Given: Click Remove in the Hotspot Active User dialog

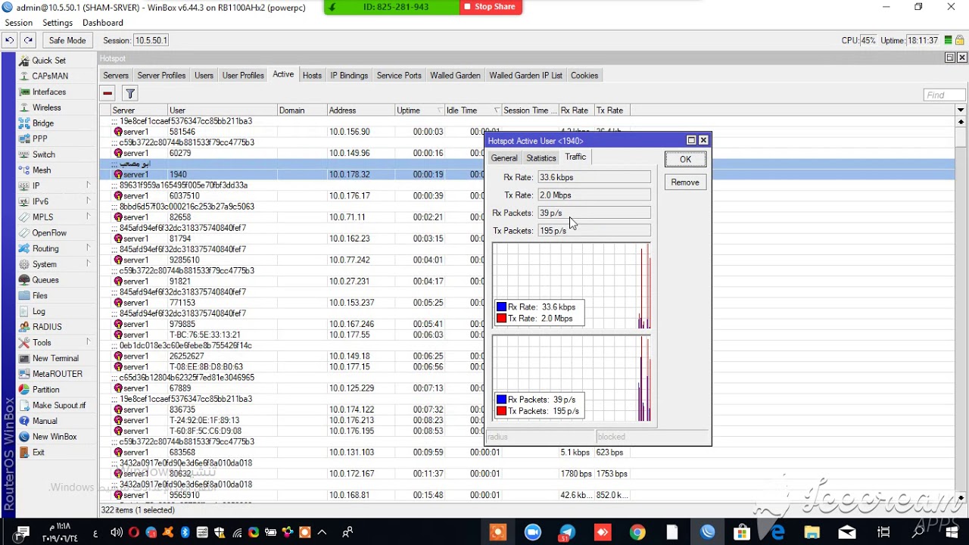Looking at the screenshot, I should tap(685, 182).
